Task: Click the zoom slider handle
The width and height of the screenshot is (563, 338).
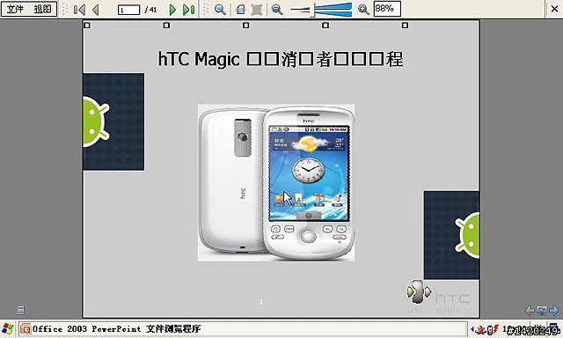Action: point(313,10)
